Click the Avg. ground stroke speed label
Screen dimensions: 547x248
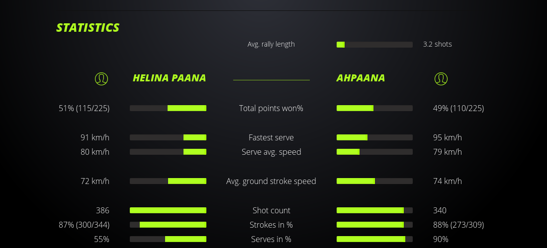271,181
